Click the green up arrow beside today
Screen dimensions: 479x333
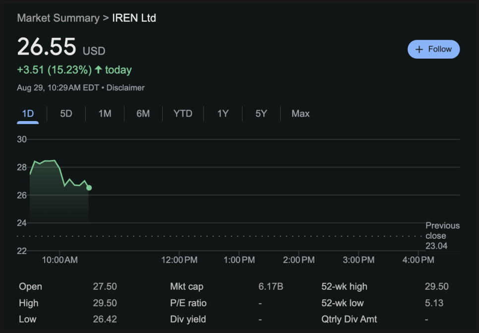click(x=98, y=69)
